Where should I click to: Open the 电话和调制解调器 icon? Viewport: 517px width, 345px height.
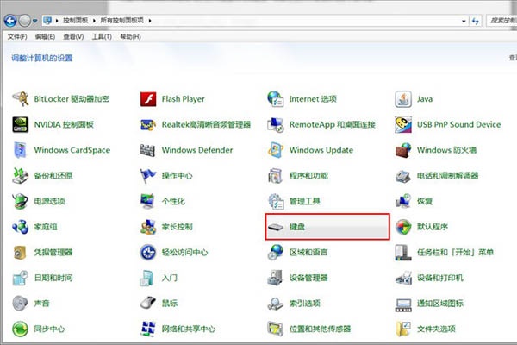403,176
